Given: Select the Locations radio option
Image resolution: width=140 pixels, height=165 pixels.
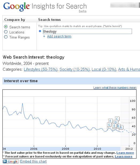Looking at the screenshot, I should [x=6, y=32].
